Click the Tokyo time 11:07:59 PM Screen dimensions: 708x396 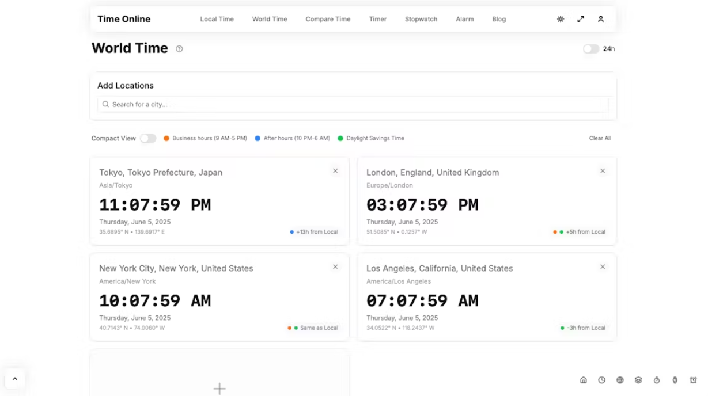[x=155, y=205]
